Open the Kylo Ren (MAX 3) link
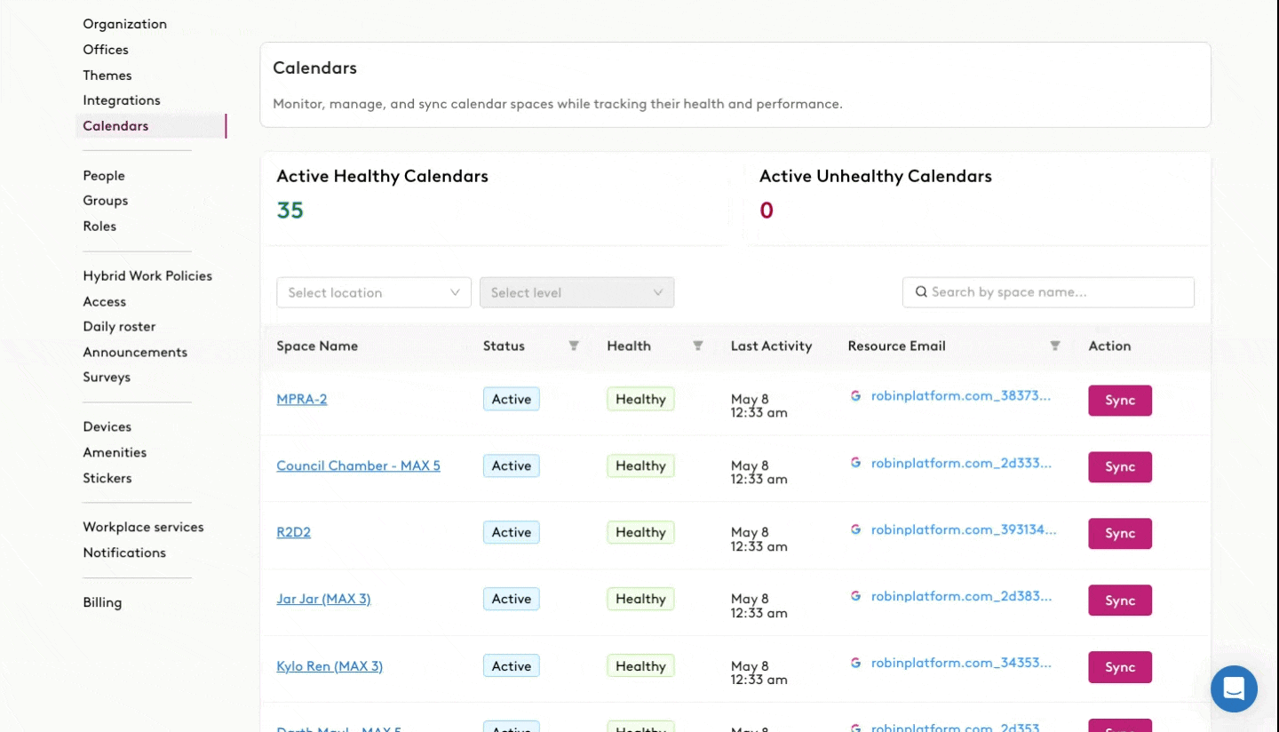 point(330,666)
